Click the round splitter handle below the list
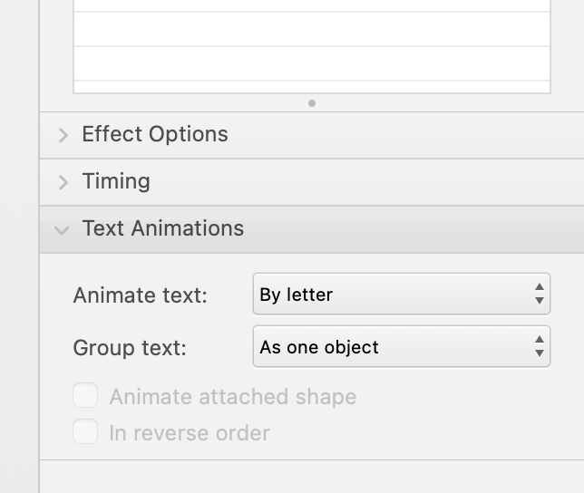584x493 pixels. coord(312,103)
